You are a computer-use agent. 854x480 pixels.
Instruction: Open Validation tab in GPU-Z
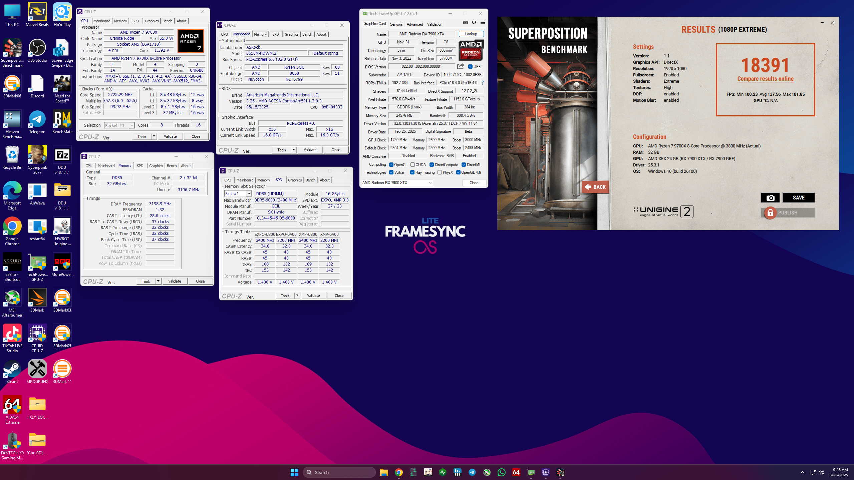point(435,24)
